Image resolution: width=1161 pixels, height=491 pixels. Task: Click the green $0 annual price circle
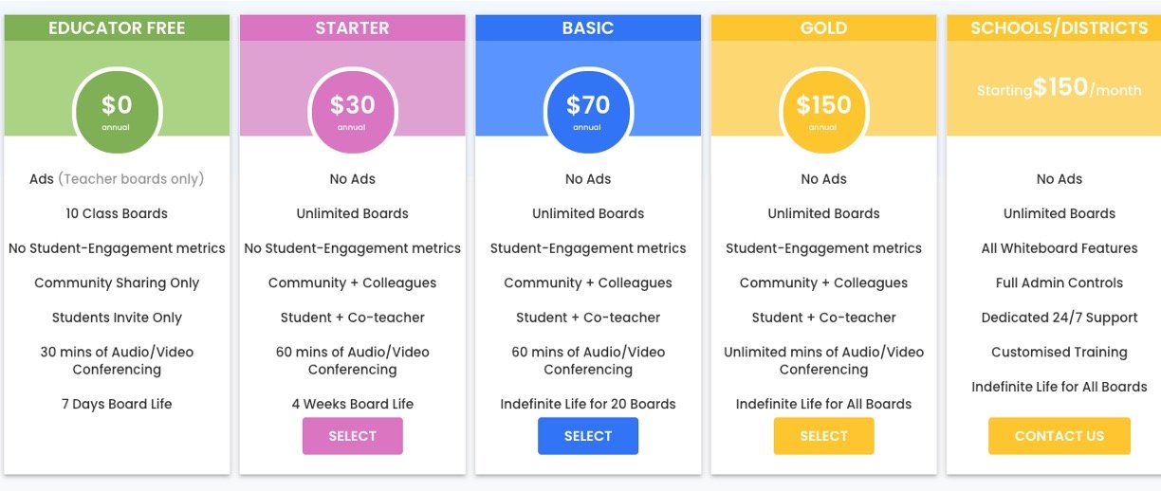coord(117,109)
